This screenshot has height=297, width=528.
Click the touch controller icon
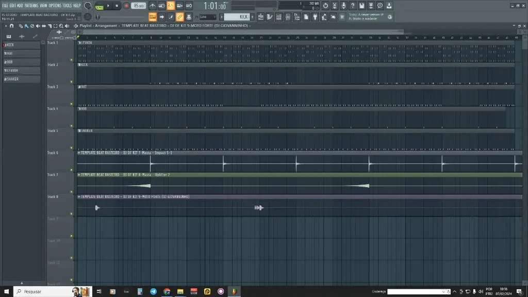pos(334,17)
